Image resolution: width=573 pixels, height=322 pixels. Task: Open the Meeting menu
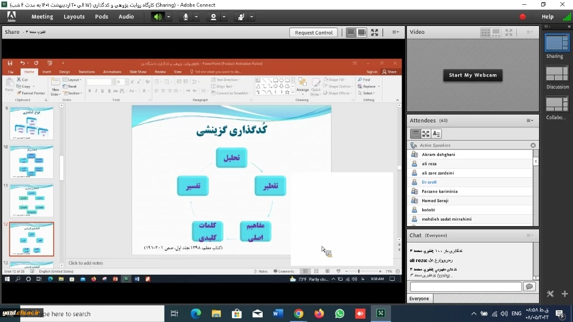tap(42, 16)
